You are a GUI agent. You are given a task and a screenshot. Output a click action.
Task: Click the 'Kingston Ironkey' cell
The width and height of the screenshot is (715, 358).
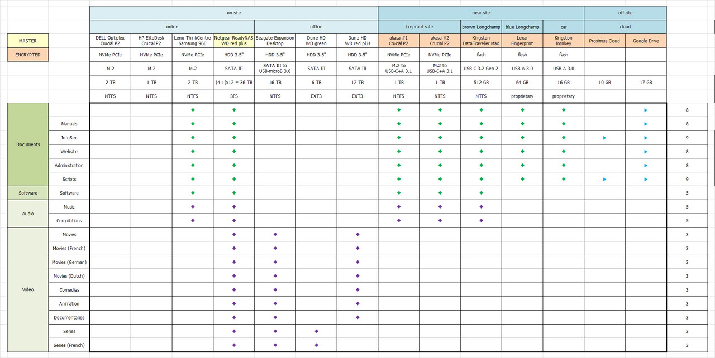(564, 41)
